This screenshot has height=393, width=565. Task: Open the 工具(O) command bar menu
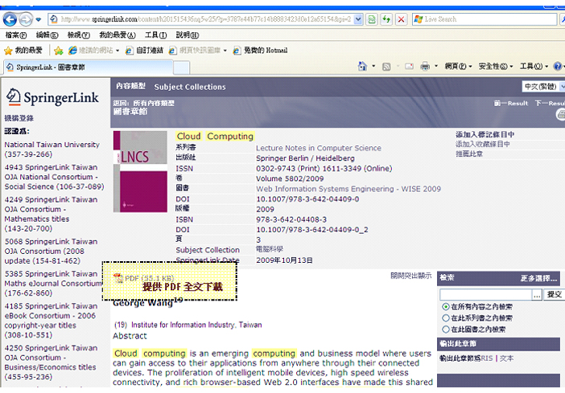pos(534,66)
